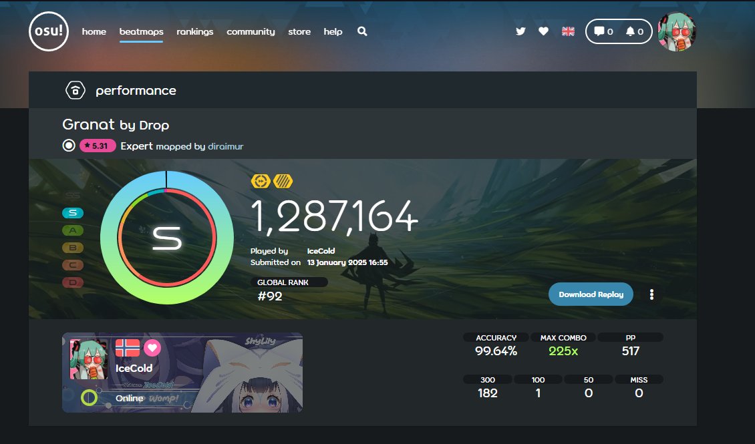
Task: Click the 100 count value 1
Action: click(x=538, y=393)
